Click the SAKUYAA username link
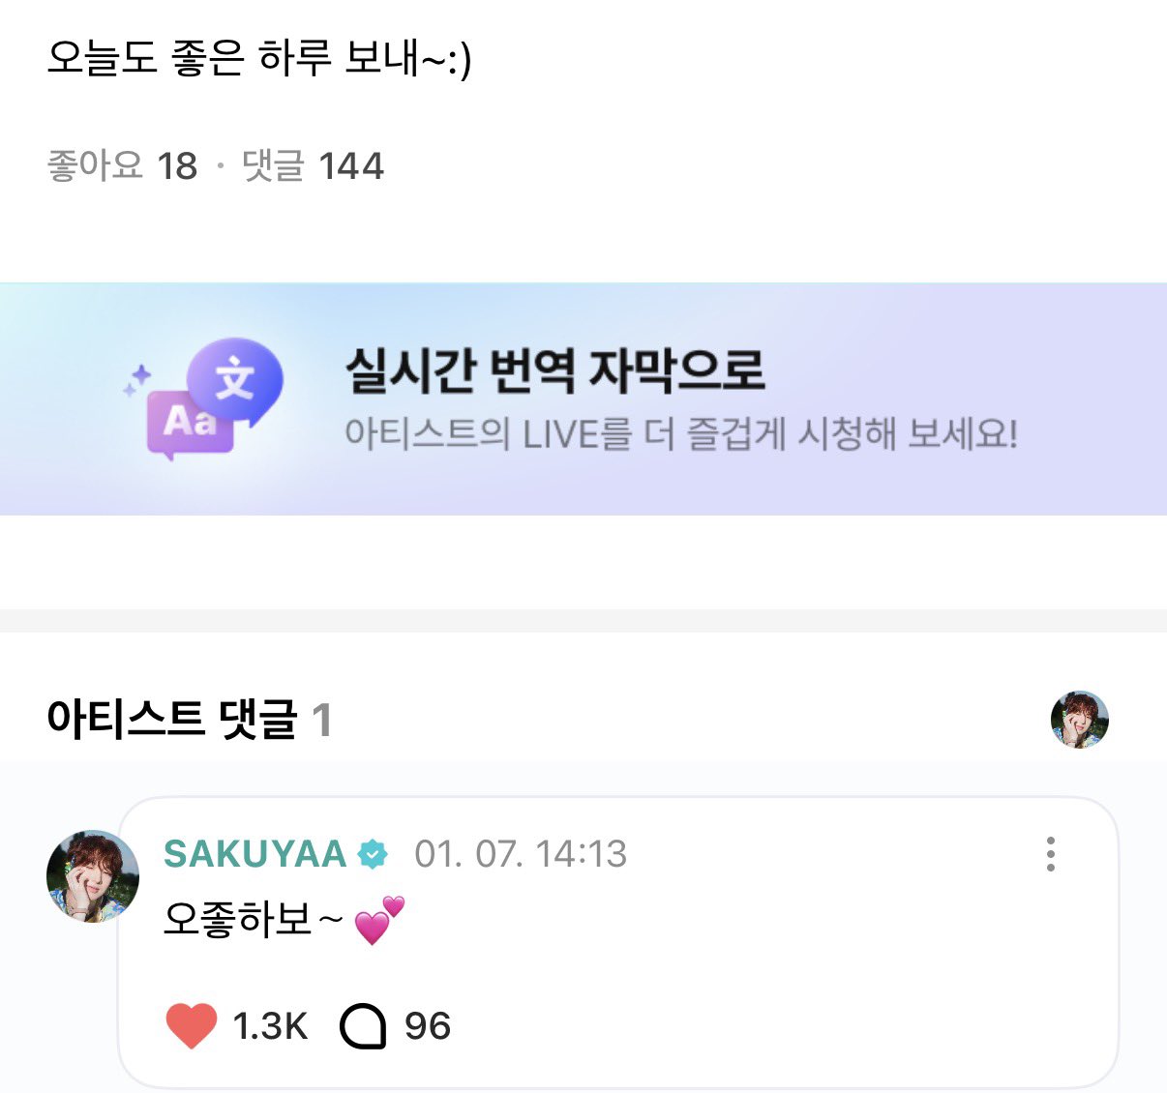 tap(254, 854)
